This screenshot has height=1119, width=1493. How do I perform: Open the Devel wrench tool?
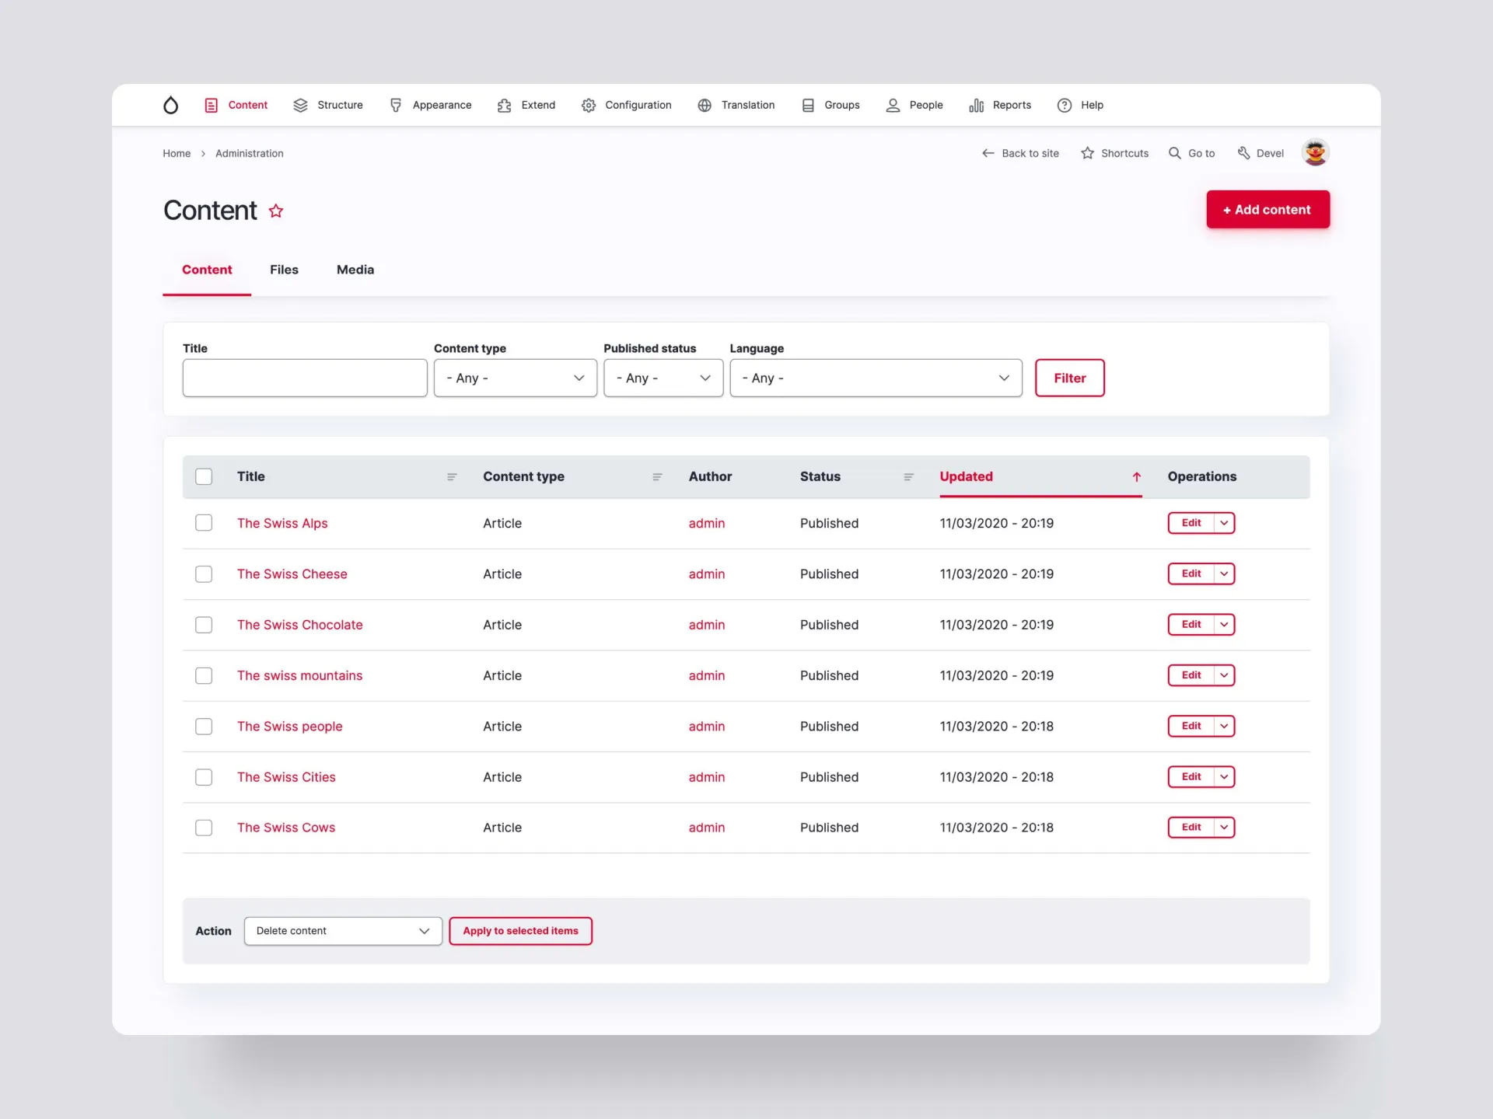1243,153
